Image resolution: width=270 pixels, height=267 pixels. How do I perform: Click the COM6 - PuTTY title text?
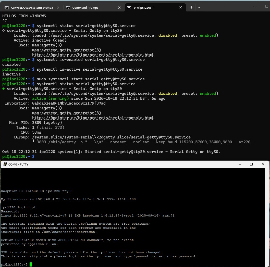coord(18,164)
